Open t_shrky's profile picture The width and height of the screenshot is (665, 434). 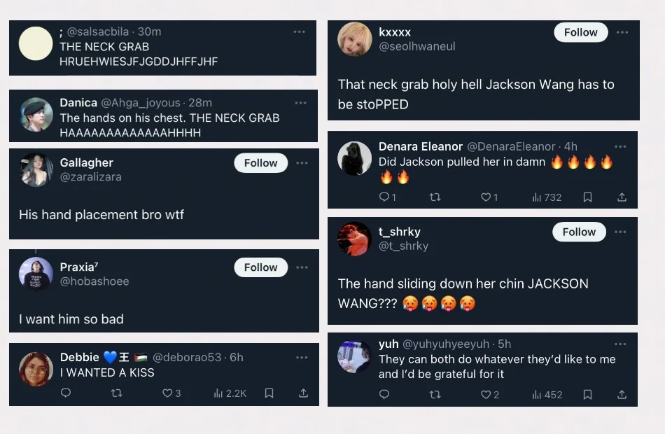(x=355, y=239)
